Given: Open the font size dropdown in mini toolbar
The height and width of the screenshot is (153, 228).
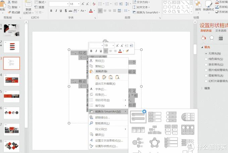Looking at the screenshot, I should pyautogui.click(x=113, y=45).
